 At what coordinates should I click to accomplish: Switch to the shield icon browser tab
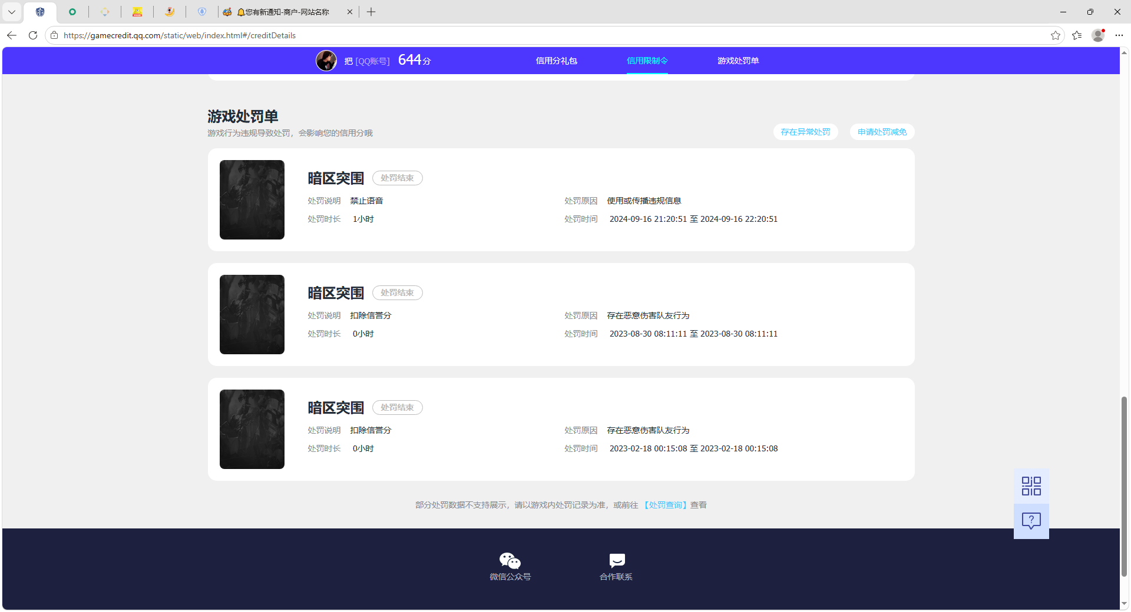tap(40, 12)
